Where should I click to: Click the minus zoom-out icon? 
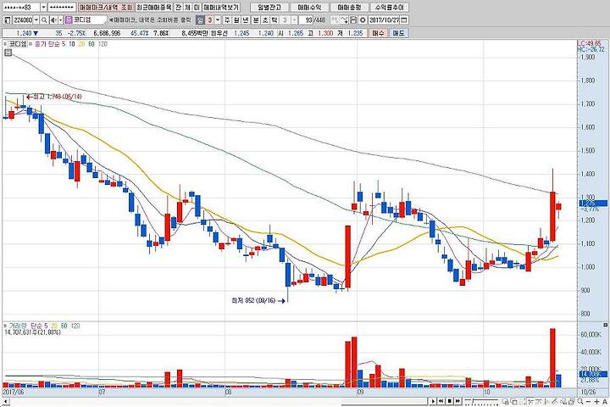point(588,401)
